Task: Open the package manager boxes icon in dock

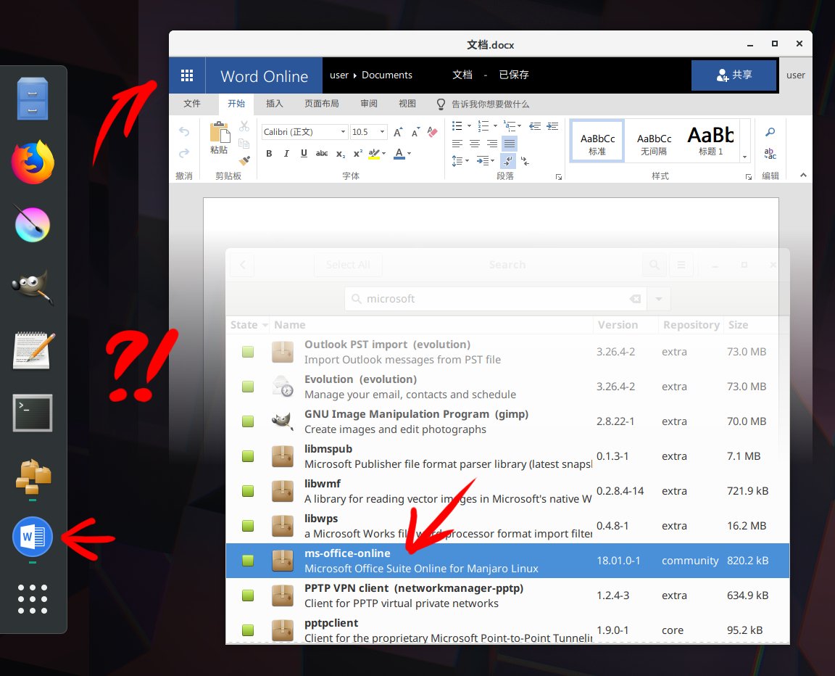Action: click(33, 477)
